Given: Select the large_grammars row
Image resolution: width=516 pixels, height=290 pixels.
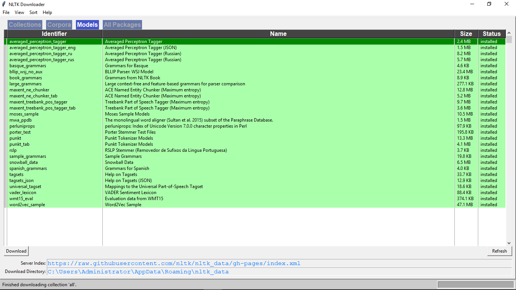Looking at the screenshot, I should click(x=256, y=84).
